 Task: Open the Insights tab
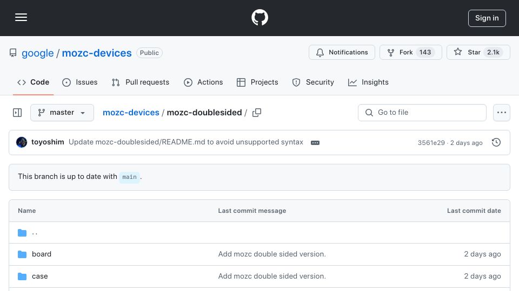point(368,82)
